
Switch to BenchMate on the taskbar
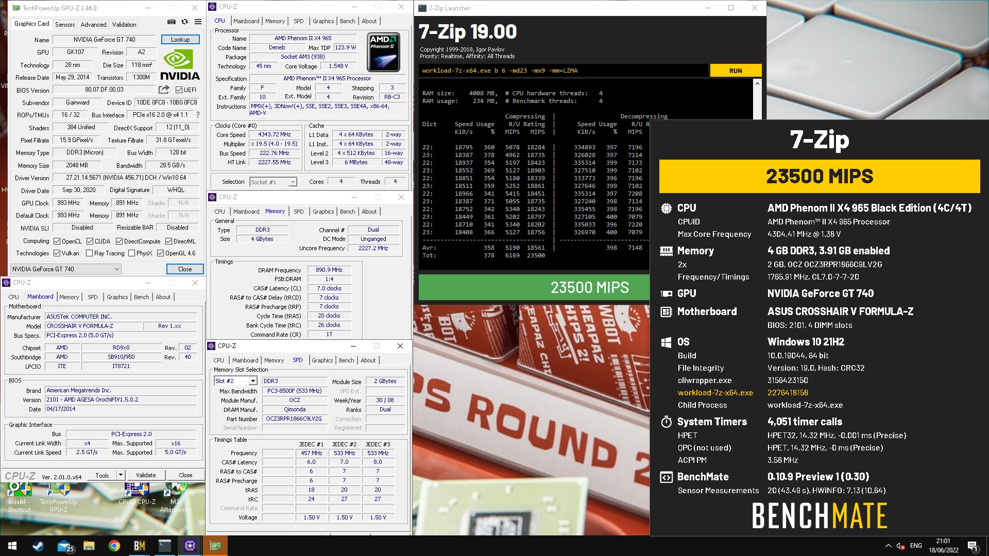140,546
